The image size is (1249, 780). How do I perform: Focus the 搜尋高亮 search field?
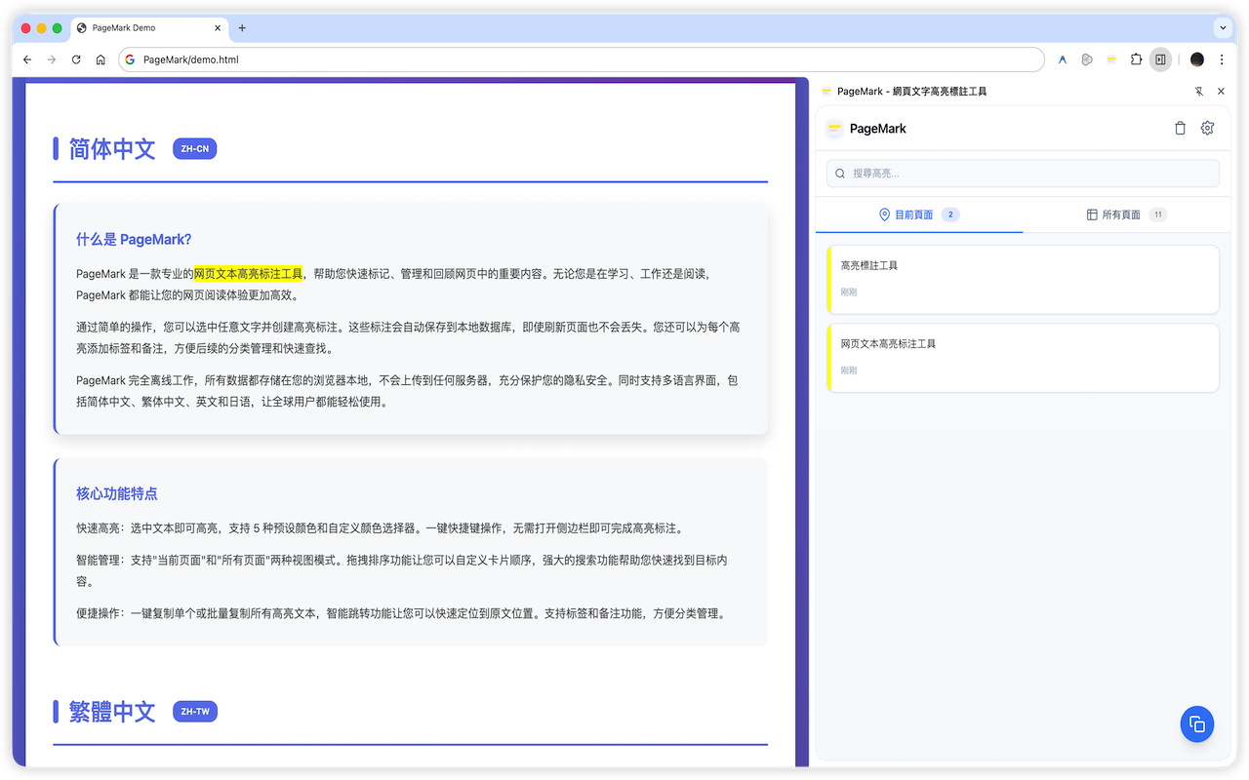pos(1023,174)
